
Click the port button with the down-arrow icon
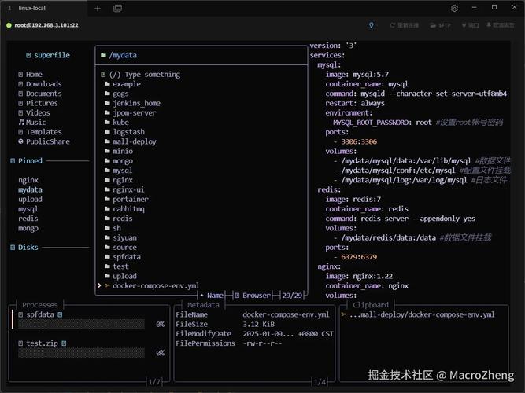pyautogui.click(x=470, y=25)
